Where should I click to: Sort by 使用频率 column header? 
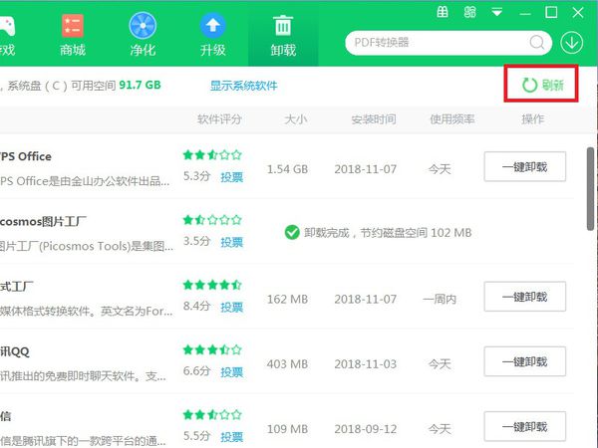tap(452, 119)
